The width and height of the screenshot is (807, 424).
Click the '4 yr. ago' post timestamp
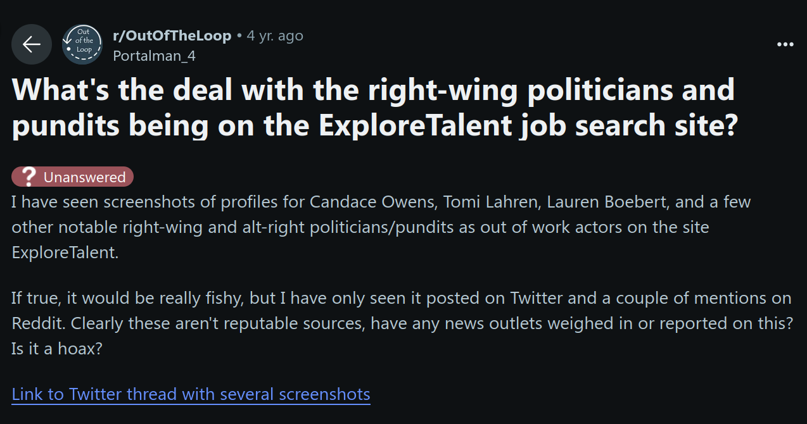[x=275, y=35]
